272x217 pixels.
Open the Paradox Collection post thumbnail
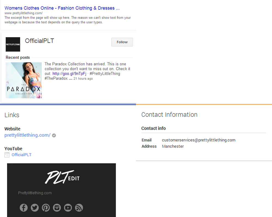24,80
